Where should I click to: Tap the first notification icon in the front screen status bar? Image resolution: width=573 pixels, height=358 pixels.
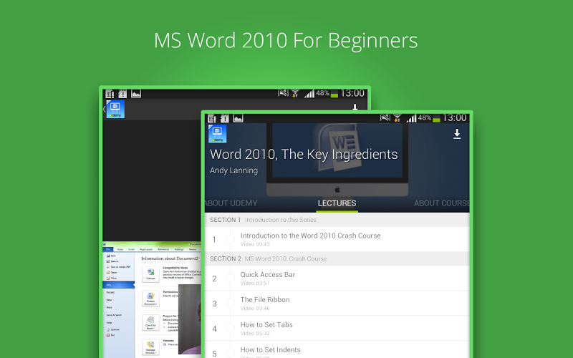[212, 118]
